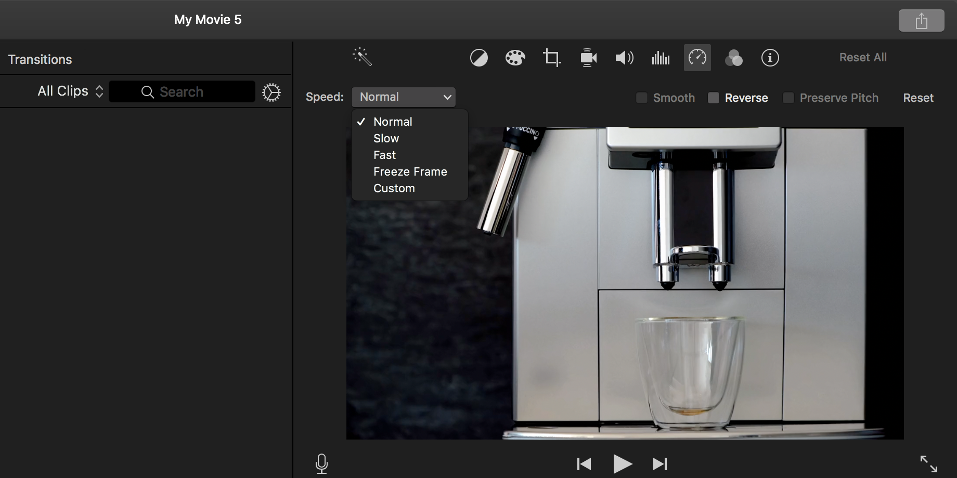The image size is (957, 478).
Task: Open the All Clips sorting selector
Action: pyautogui.click(x=69, y=91)
